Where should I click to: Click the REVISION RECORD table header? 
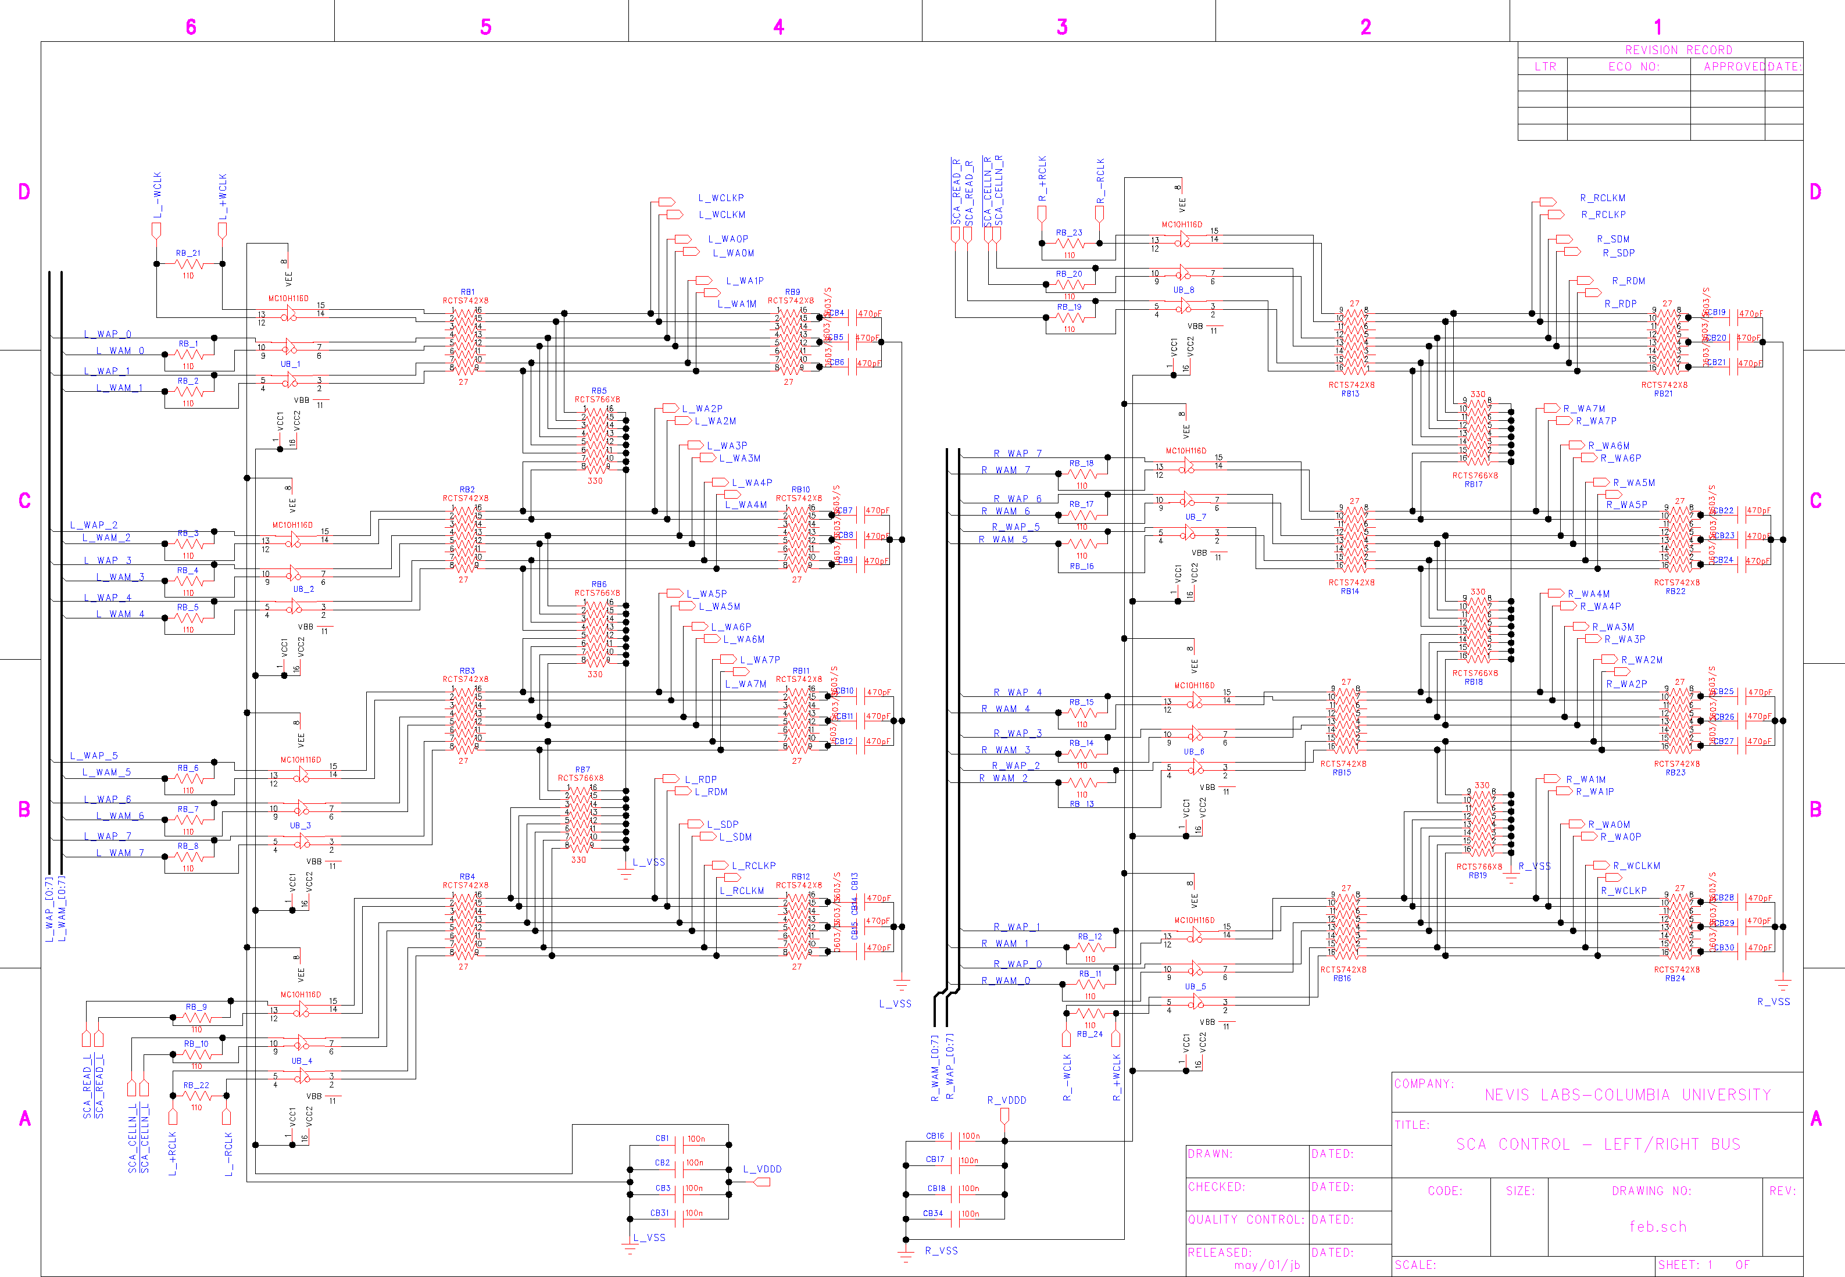point(1678,49)
